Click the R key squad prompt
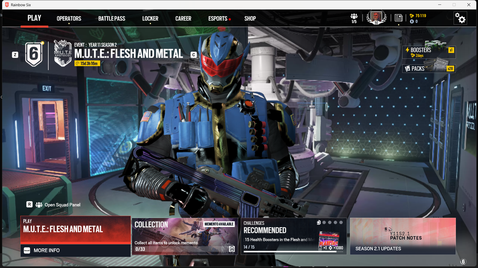This screenshot has width=478, height=268. point(29,204)
